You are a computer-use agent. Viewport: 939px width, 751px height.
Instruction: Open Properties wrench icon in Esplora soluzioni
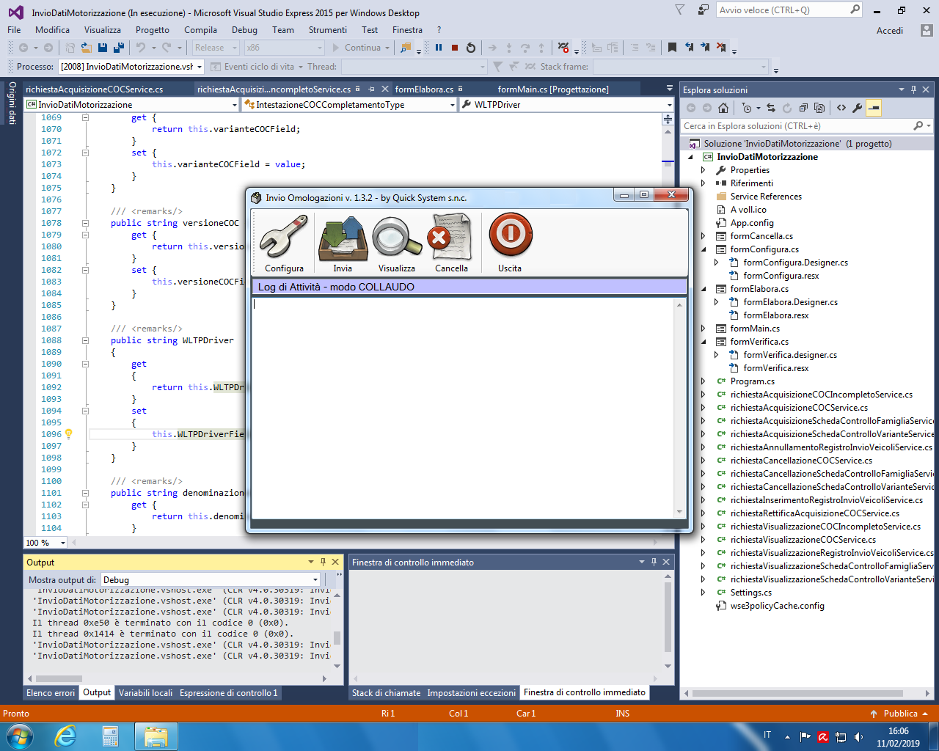pyautogui.click(x=858, y=108)
